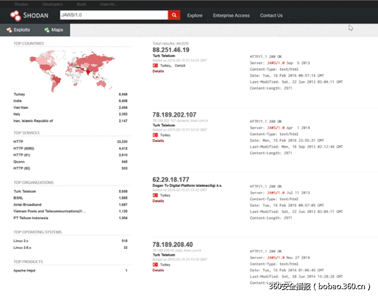The width and height of the screenshot is (378, 296).
Task: Select Developers in the top bar
Action: [52, 4]
